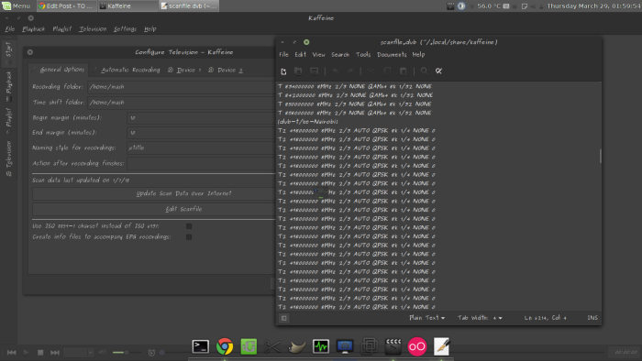This screenshot has width=642, height=361.
Task: Cut selection with the scissors toolbar icon
Action: coord(371,71)
